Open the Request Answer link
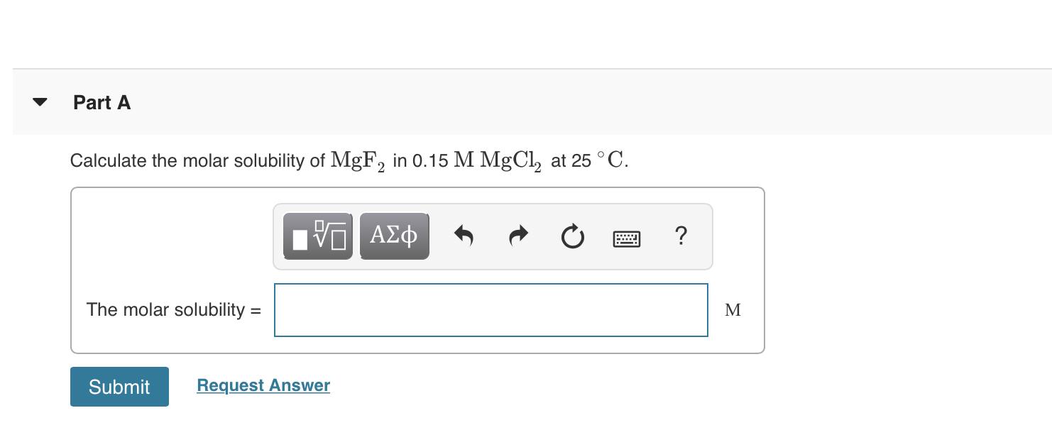Image resolution: width=1052 pixels, height=430 pixels. point(263,385)
